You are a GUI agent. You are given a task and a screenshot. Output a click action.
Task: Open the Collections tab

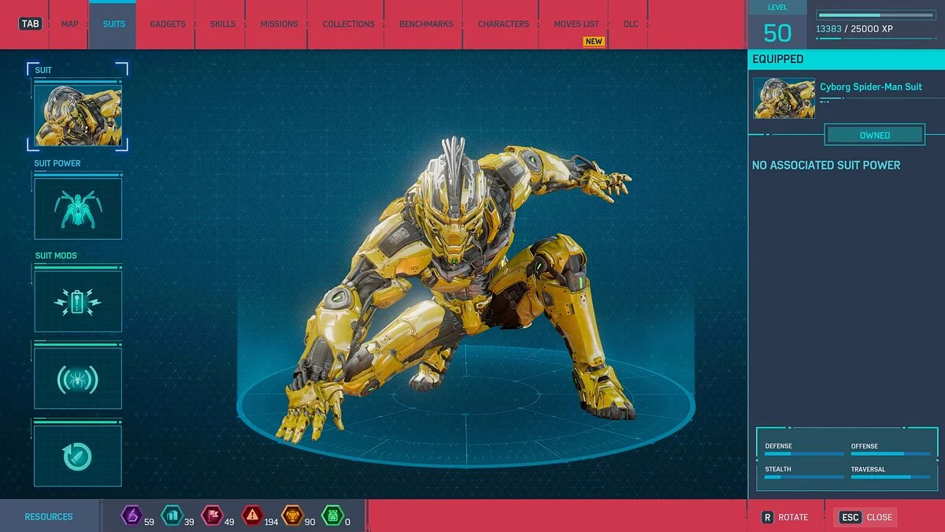tap(348, 24)
